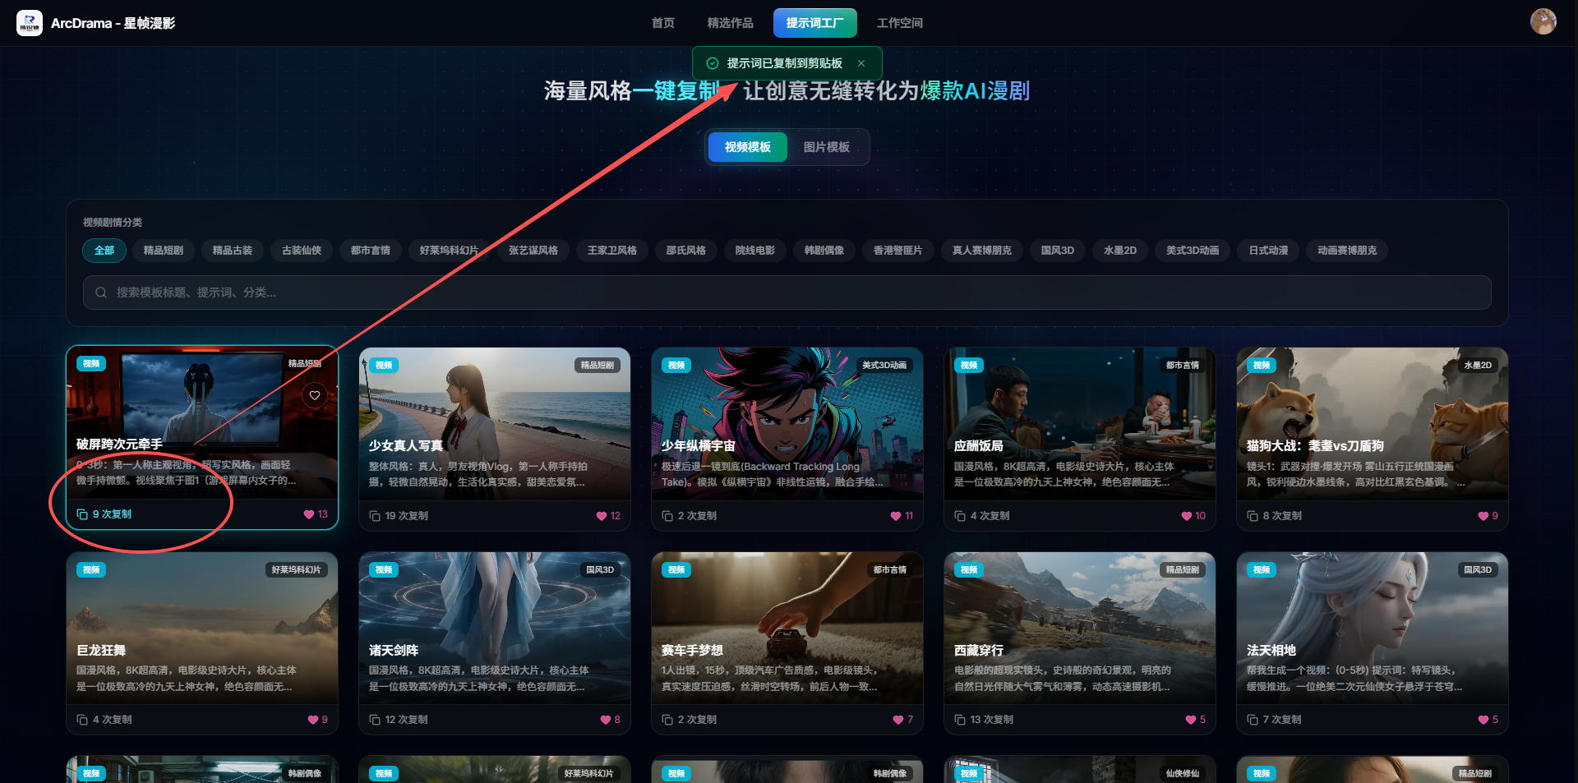Copy prompt of 少女真人写真 card

tap(399, 516)
